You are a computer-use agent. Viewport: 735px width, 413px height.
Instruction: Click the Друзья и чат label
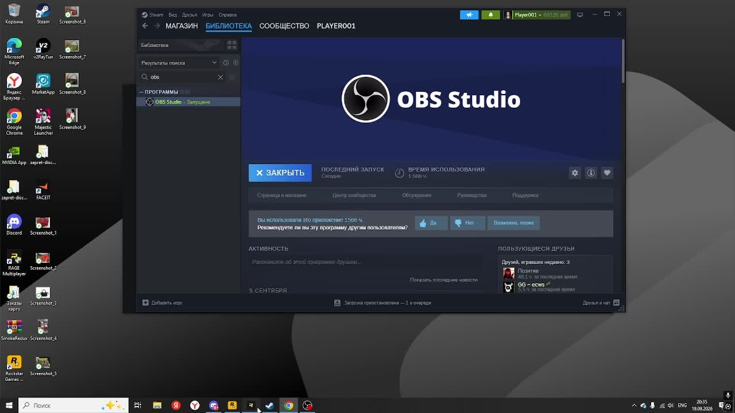[597, 303]
